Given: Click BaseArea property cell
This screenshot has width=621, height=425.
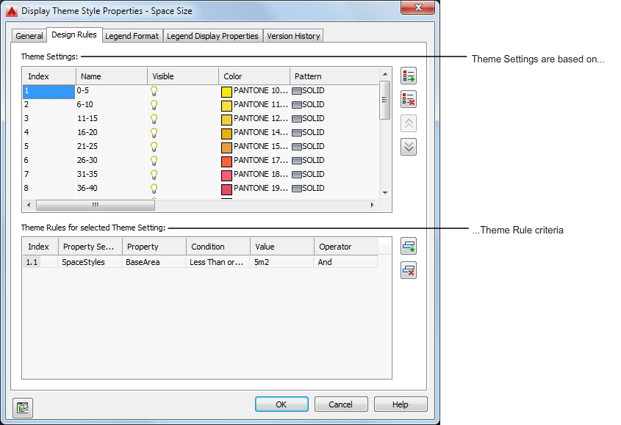Looking at the screenshot, I should coord(154,262).
